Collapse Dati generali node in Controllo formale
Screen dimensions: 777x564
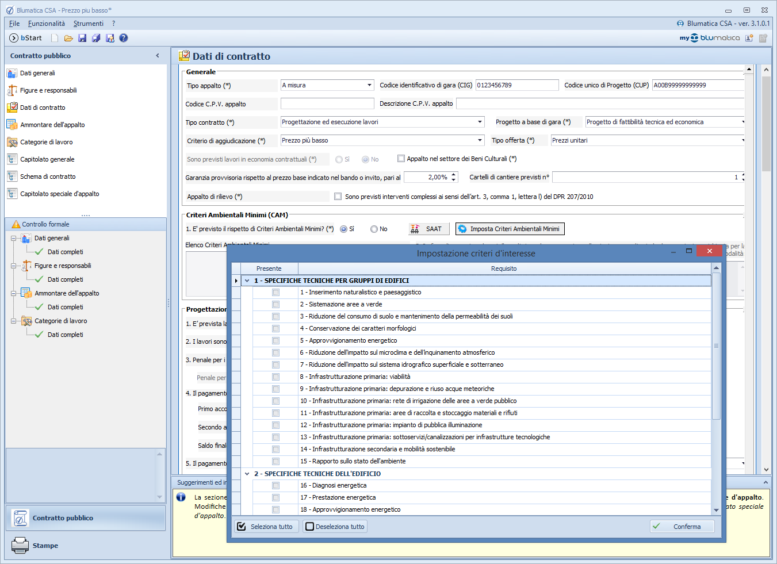click(14, 238)
